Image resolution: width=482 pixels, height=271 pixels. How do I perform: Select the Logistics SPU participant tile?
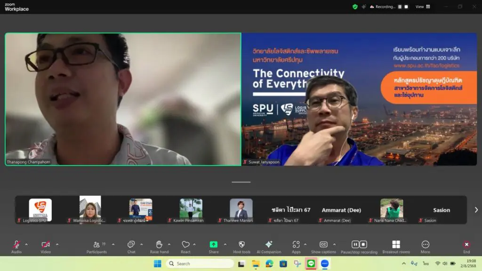click(x=40, y=210)
